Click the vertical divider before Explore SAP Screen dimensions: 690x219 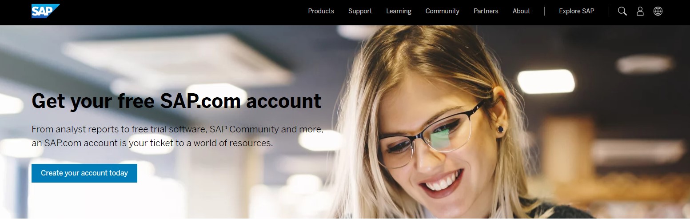pyautogui.click(x=544, y=11)
